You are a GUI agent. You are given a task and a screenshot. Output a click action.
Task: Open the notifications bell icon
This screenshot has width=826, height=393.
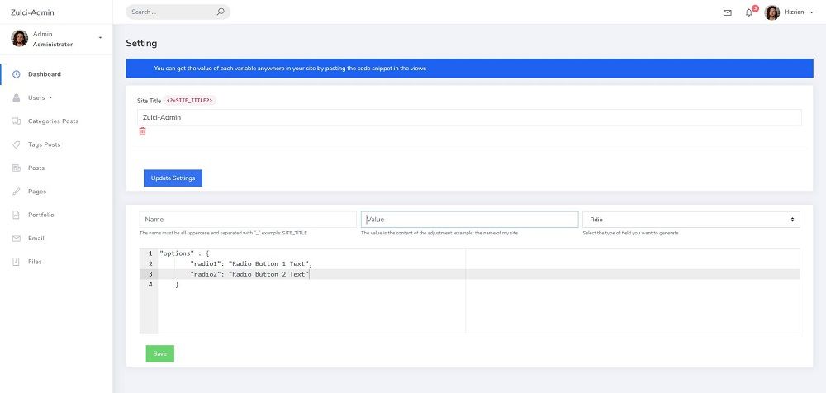tap(748, 12)
